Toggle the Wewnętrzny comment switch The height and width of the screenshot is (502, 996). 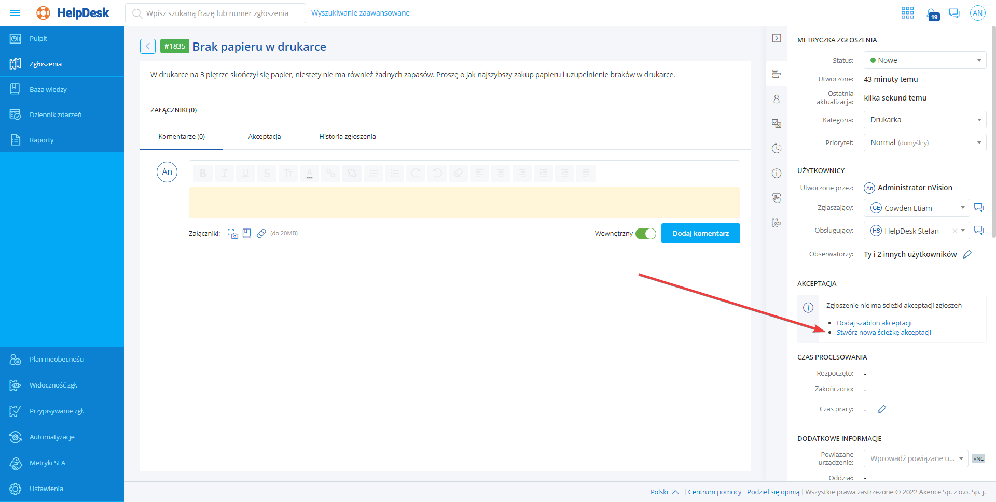click(x=646, y=234)
